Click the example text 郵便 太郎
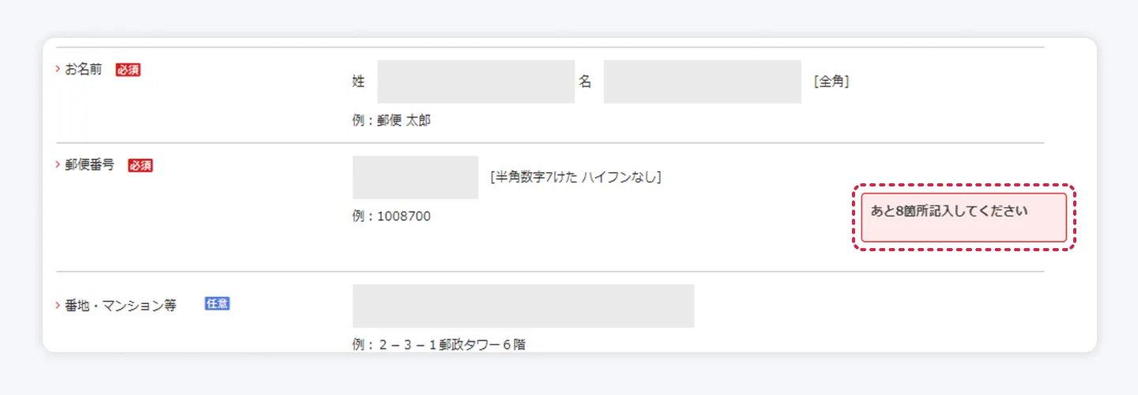 pyautogui.click(x=404, y=121)
